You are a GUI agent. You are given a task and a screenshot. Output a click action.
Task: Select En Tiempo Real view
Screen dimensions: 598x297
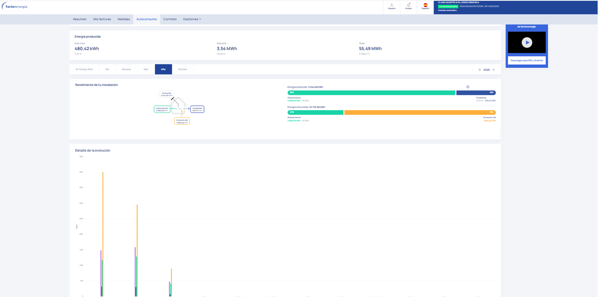(x=84, y=69)
